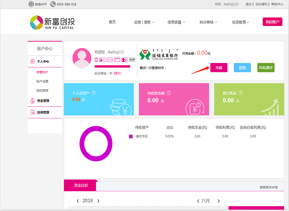The image size is (289, 211).
Task: Expand the 积分商城 dropdown menu
Action: coord(208,22)
